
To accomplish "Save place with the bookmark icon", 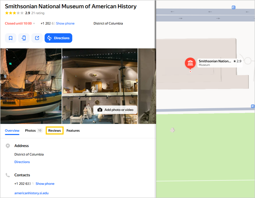I will (11, 38).
